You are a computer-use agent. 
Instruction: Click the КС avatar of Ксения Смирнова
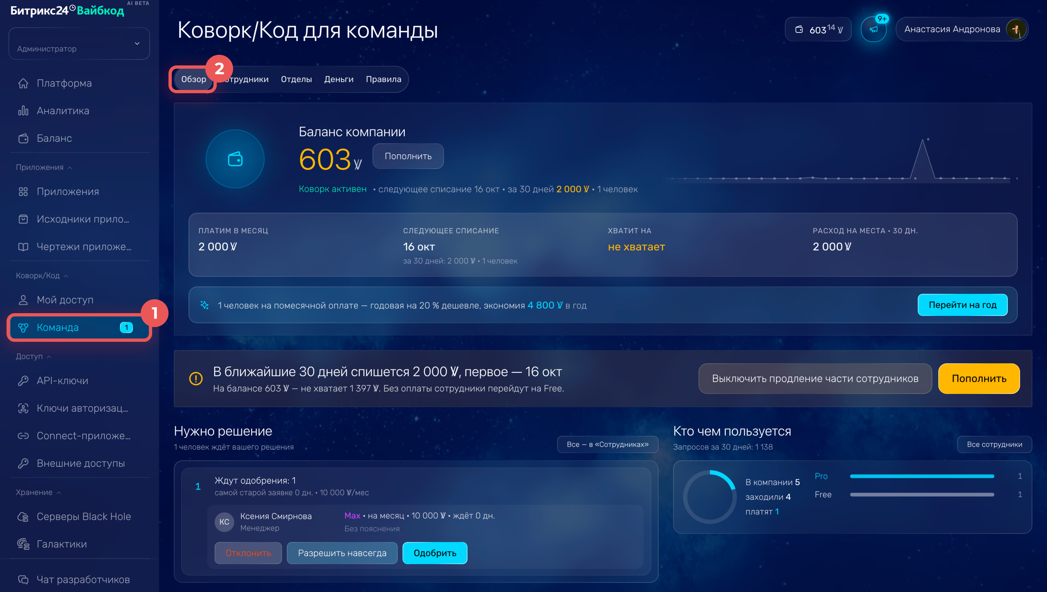click(224, 522)
